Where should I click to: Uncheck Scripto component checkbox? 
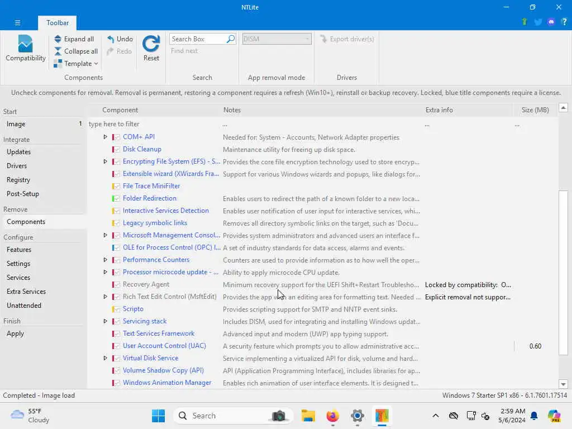[116, 309]
